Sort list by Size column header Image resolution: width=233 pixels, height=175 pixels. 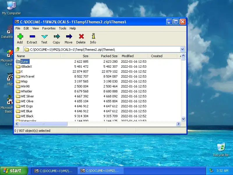point(75,56)
